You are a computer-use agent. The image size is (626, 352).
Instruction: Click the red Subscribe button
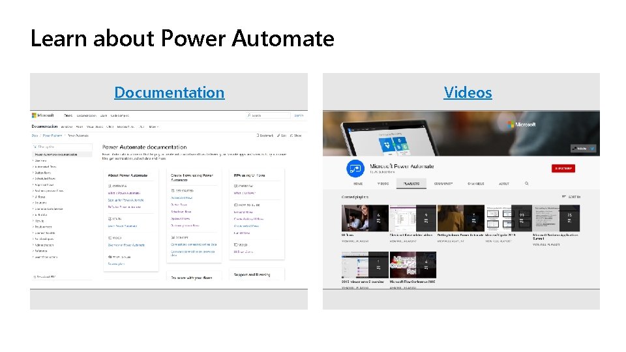tap(563, 168)
